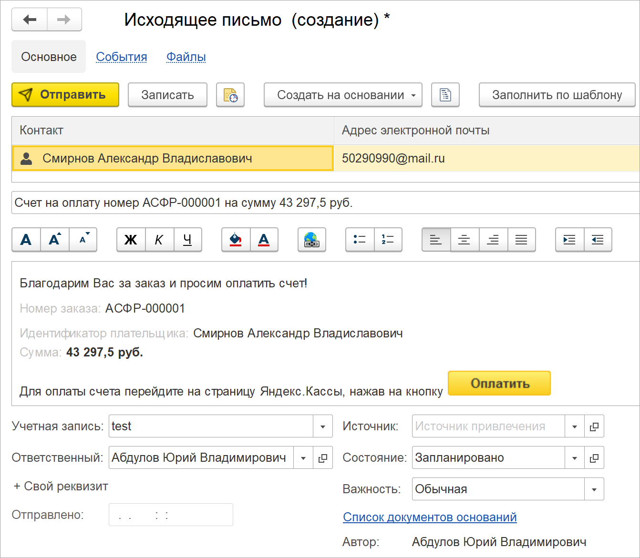Click into the email subject field
640x558 pixels.
coord(326,203)
